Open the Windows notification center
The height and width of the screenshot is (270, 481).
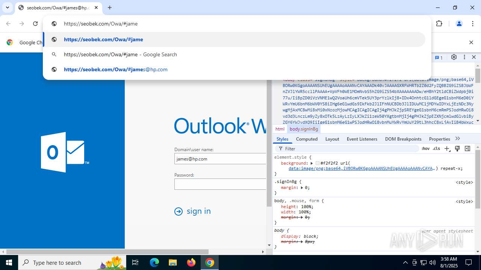(x=469, y=262)
